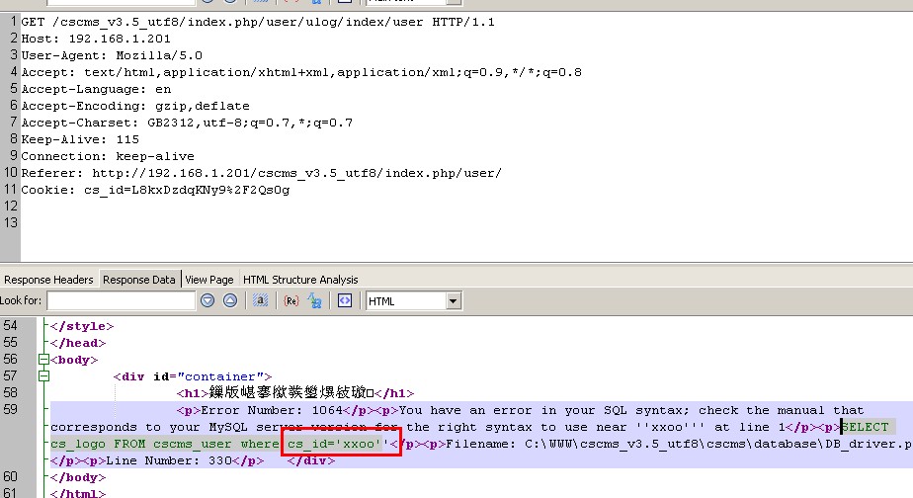Collapse the div container fold marker
This screenshot has height=498, width=913.
click(x=43, y=375)
